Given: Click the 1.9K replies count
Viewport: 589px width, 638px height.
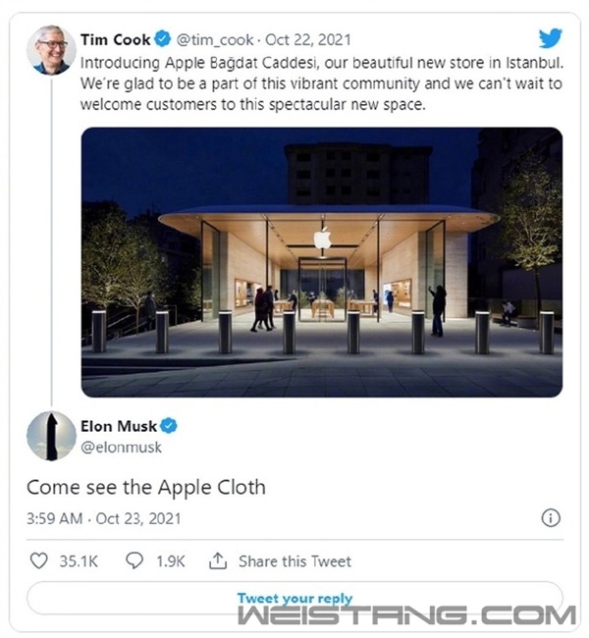Looking at the screenshot, I should [x=170, y=561].
